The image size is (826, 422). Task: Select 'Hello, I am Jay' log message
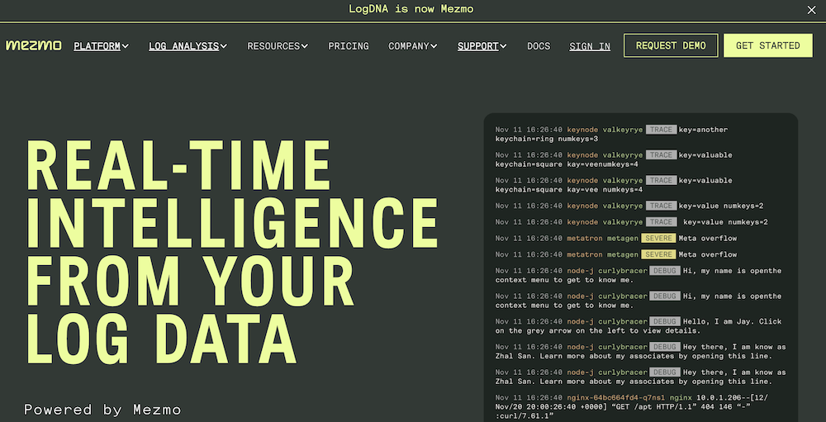[638, 326]
